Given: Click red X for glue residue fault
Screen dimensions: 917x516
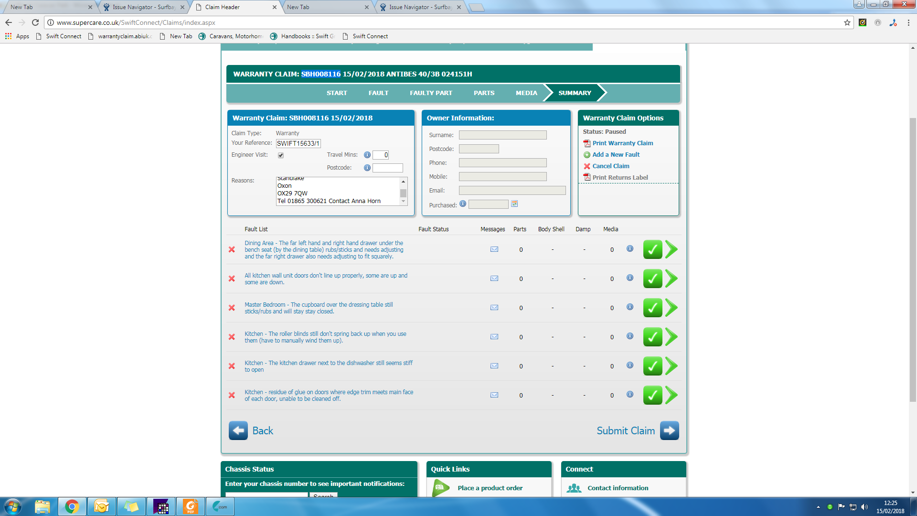Looking at the screenshot, I should click(232, 395).
